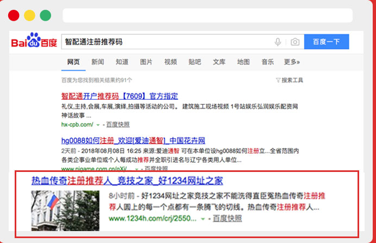Click the green maximize window button

45,15
